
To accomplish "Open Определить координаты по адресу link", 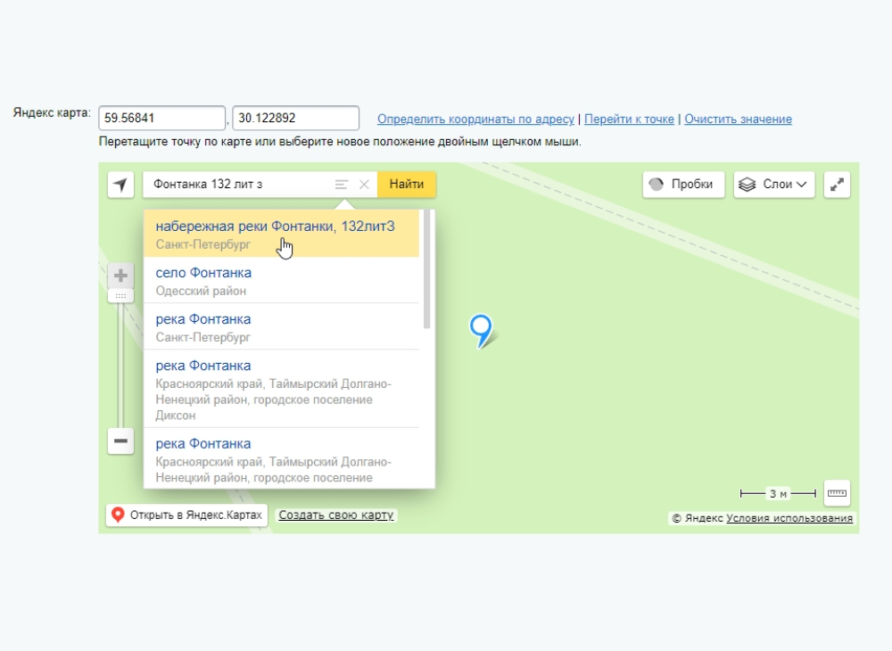I will coord(476,119).
